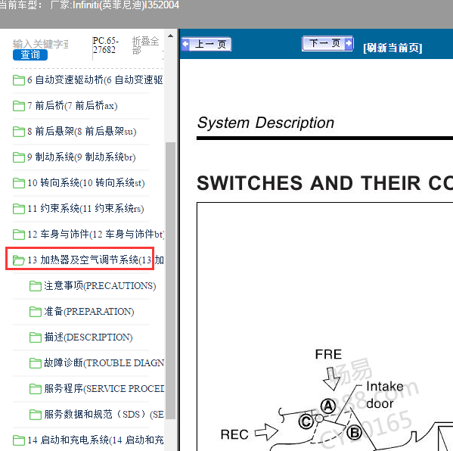The image size is (453, 451).
Task: Open 注意事项(PRECAUTIONS) subsection
Action: tap(100, 286)
